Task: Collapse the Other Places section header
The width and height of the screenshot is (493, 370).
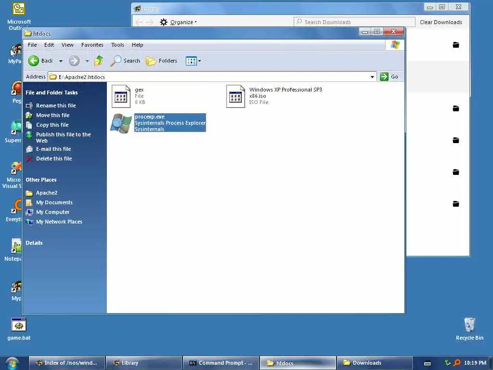Action: [41, 180]
